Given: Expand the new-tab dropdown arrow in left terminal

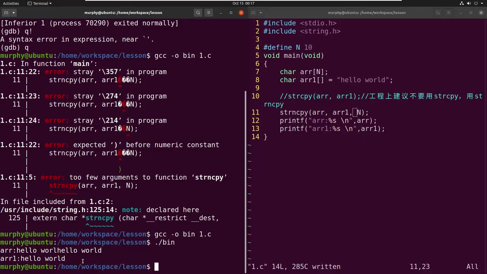Looking at the screenshot, I should (14, 13).
